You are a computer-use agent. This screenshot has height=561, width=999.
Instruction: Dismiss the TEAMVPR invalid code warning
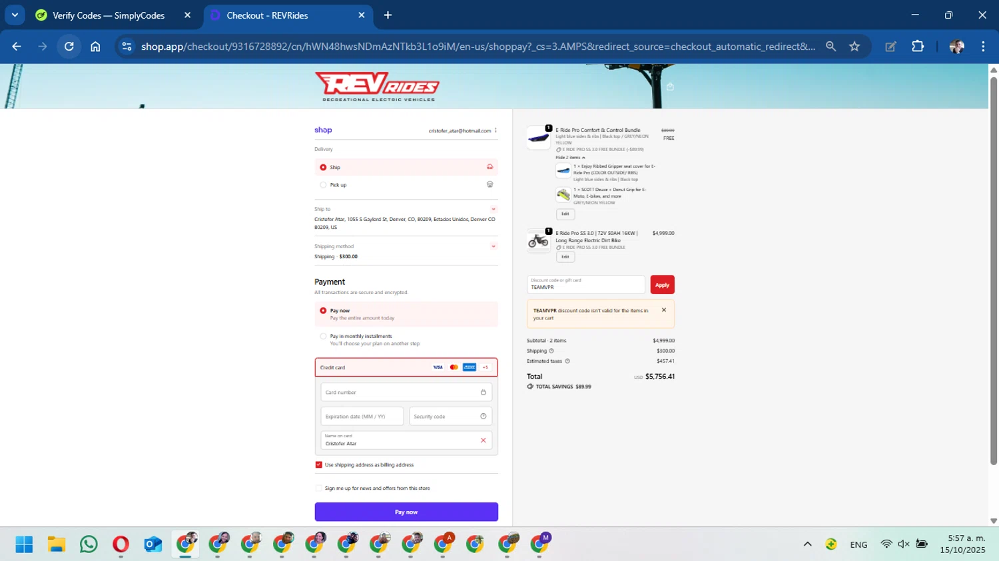click(664, 310)
